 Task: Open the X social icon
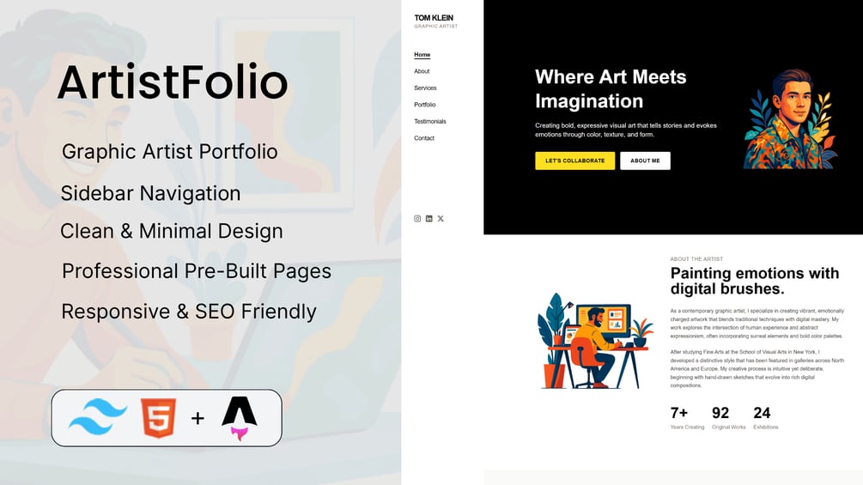pyautogui.click(x=441, y=219)
